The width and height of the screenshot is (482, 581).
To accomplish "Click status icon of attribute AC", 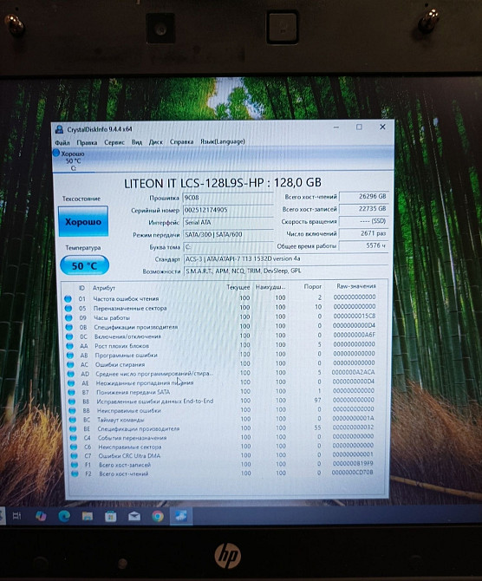I will coord(70,364).
